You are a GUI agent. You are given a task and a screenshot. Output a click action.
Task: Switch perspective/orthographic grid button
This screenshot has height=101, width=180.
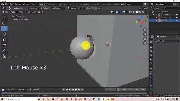[x=145, y=43]
